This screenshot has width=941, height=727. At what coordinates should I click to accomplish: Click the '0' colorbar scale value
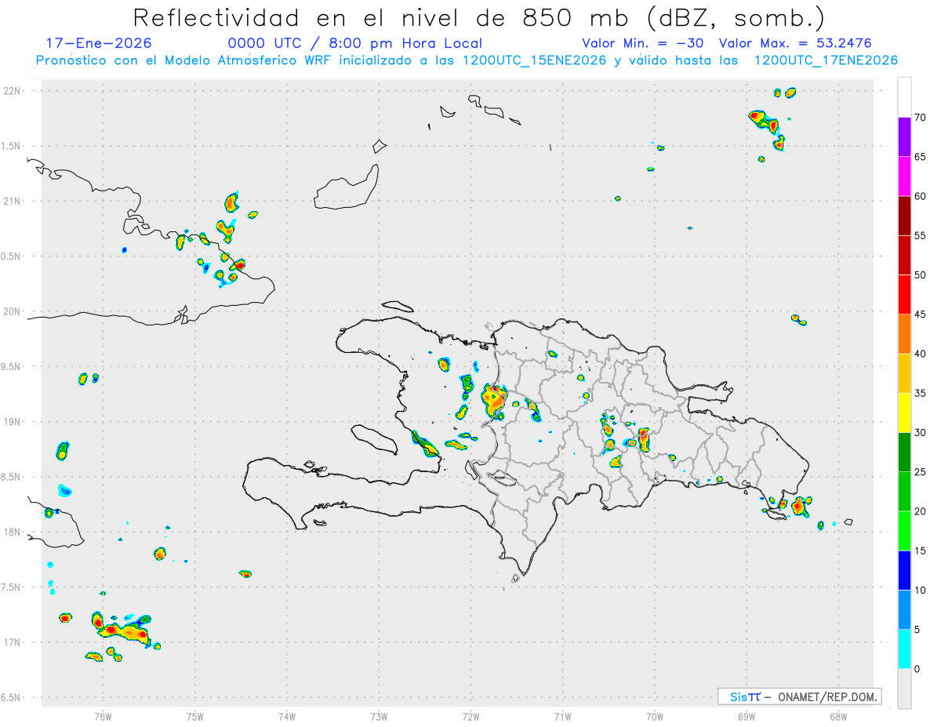[917, 669]
